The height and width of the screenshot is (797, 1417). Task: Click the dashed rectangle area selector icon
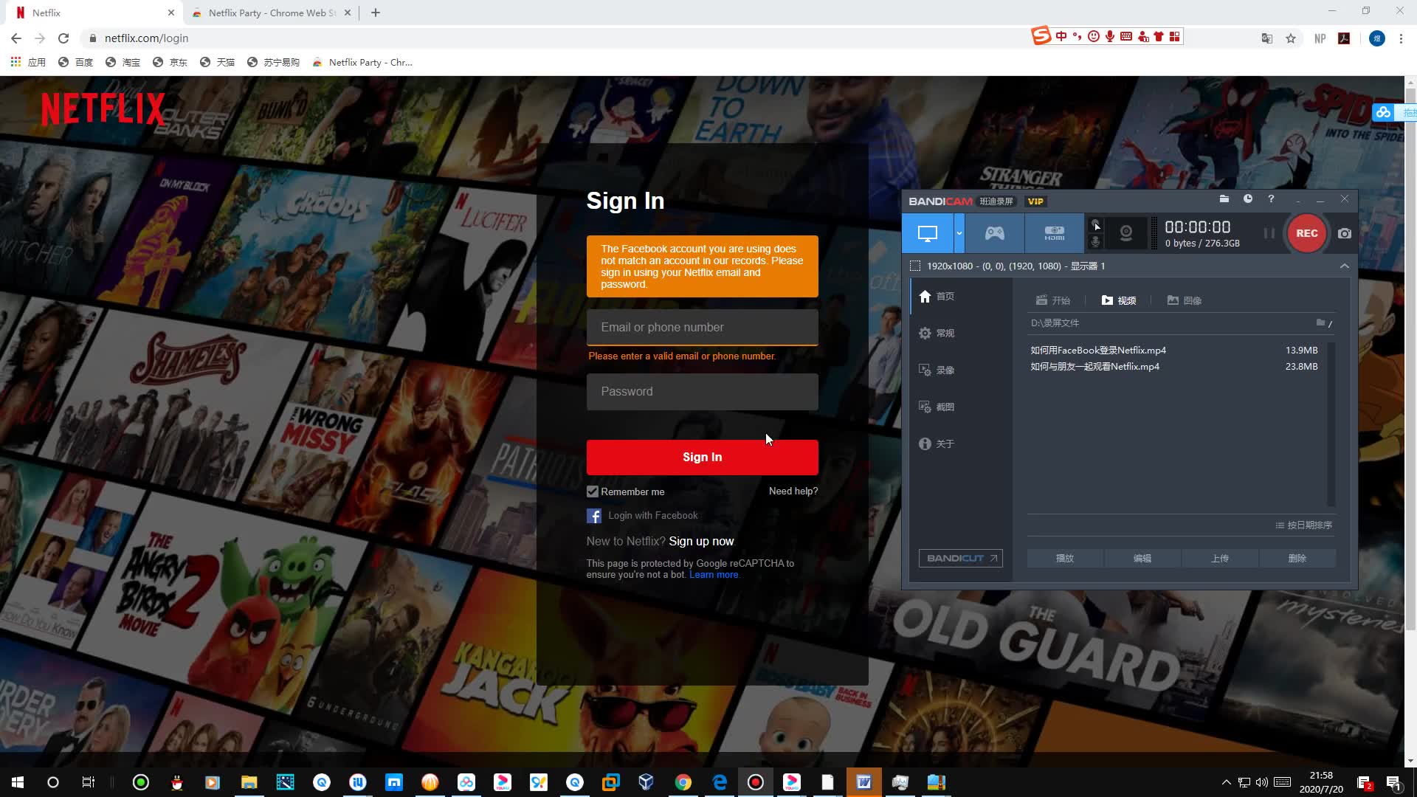pos(915,266)
